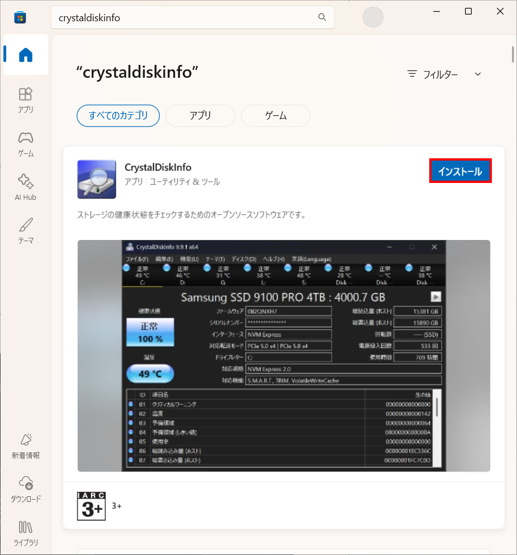This screenshot has width=517, height=555.
Task: Maximize the Microsoft Store window
Action: [468, 11]
